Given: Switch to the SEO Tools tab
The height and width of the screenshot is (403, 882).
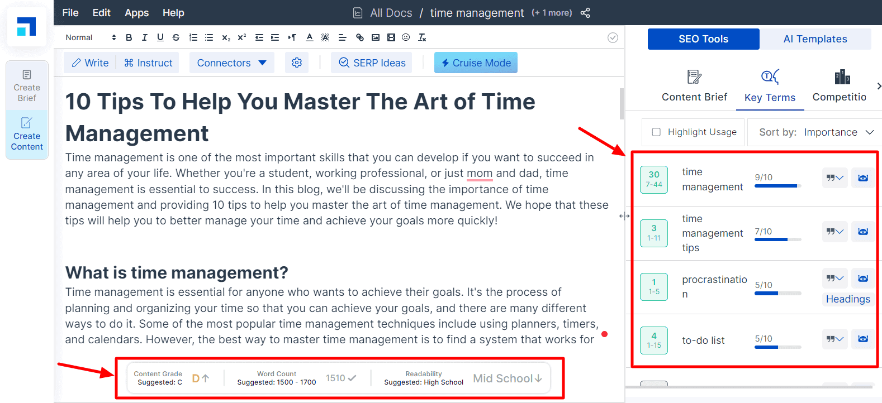Looking at the screenshot, I should 703,39.
